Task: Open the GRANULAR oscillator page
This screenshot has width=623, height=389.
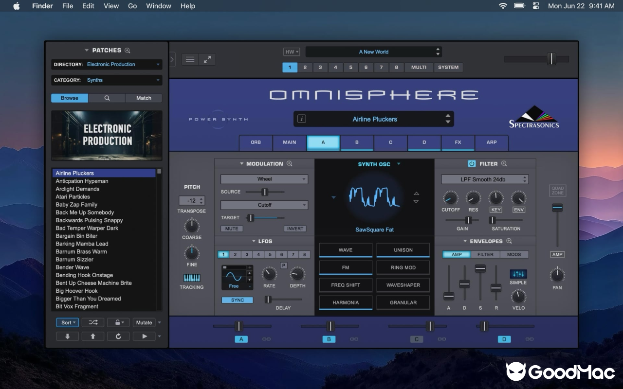Action: [403, 302]
